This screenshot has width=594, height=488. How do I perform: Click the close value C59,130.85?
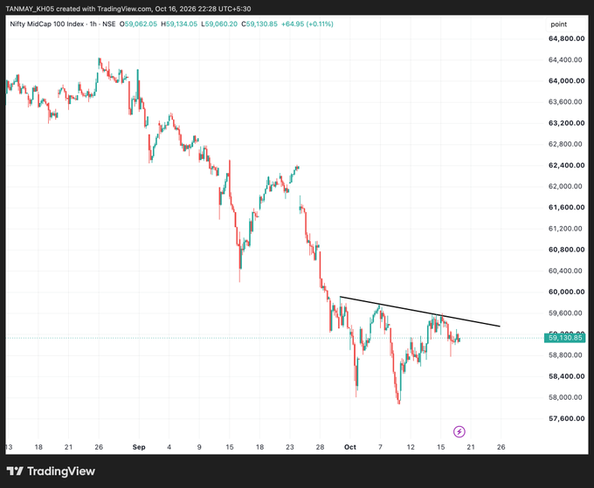259,24
